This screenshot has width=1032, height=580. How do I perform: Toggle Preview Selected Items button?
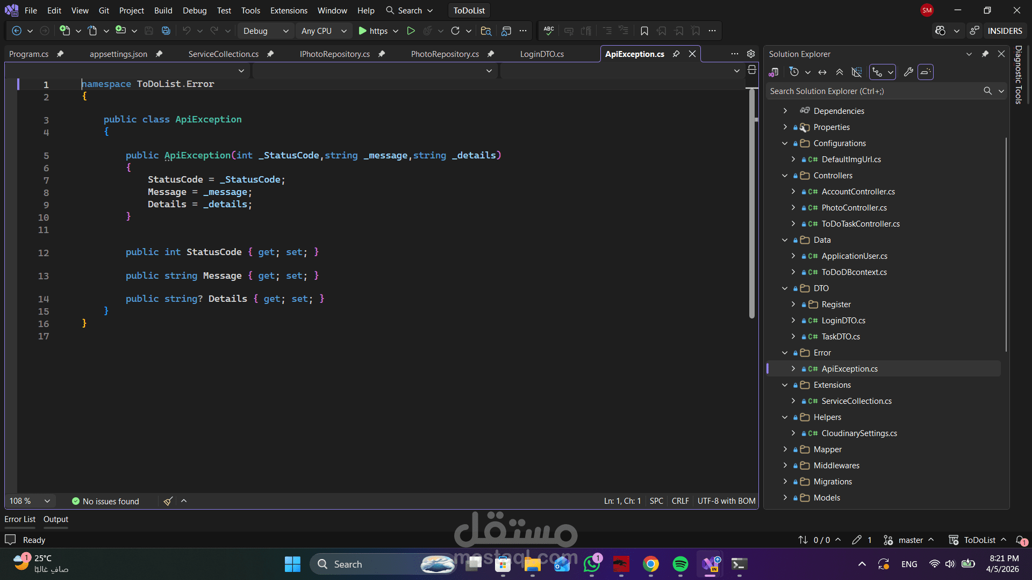pos(925,72)
